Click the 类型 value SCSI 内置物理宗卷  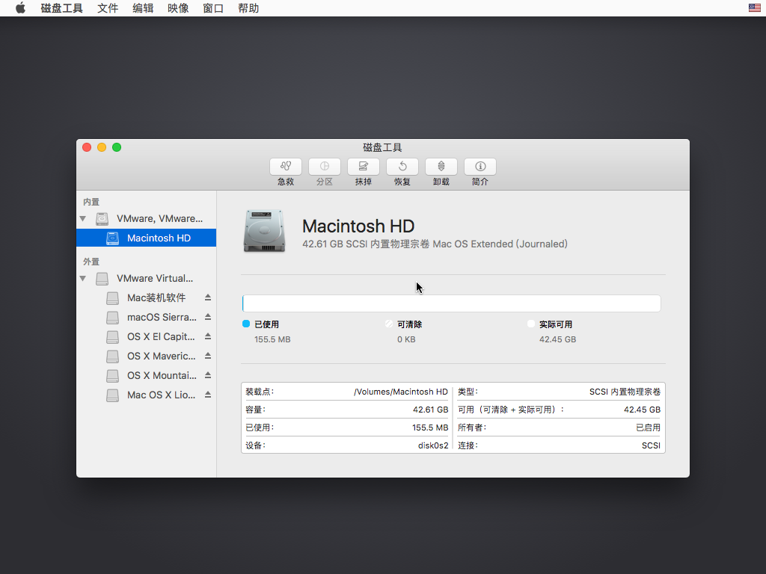[625, 392]
